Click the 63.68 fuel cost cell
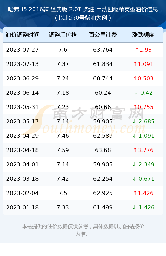Viewport: 166px width, 256px height. (x=103, y=150)
